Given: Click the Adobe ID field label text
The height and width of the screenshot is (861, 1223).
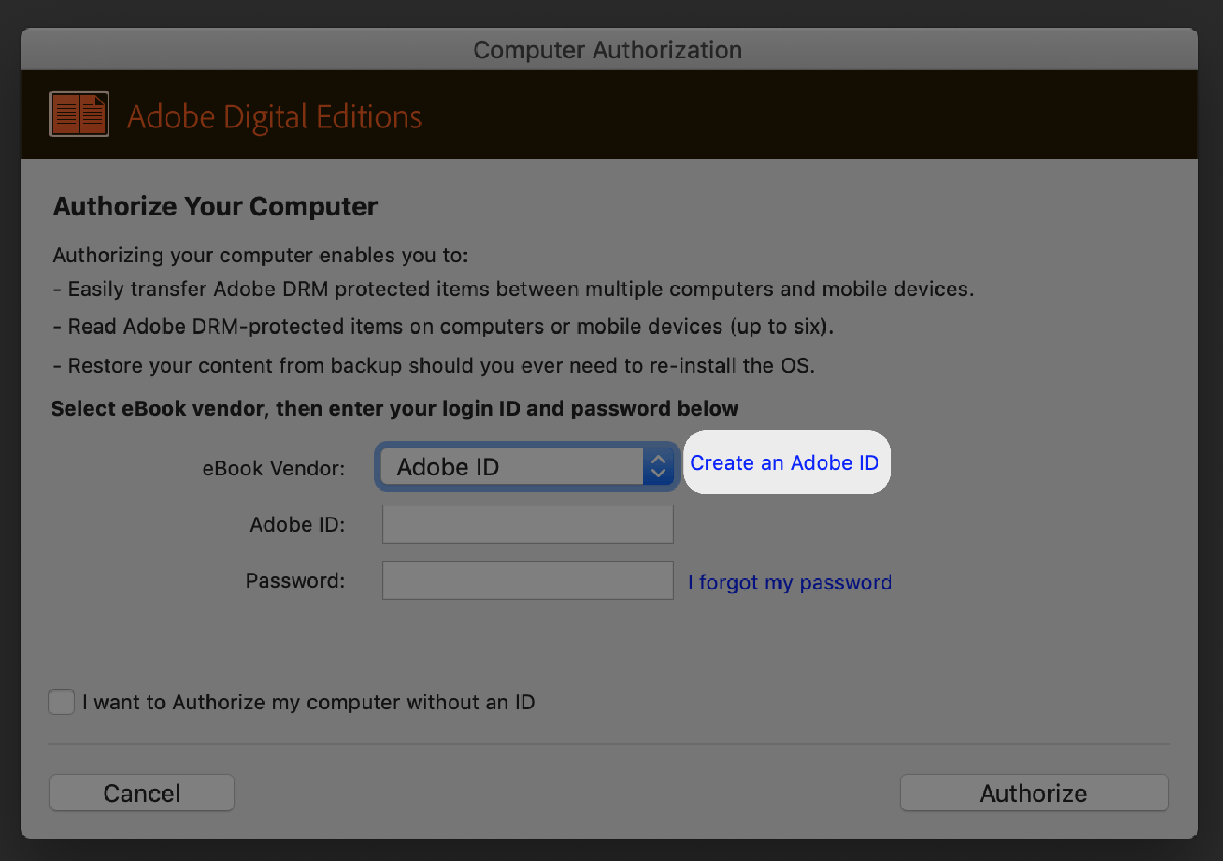Looking at the screenshot, I should point(297,525).
